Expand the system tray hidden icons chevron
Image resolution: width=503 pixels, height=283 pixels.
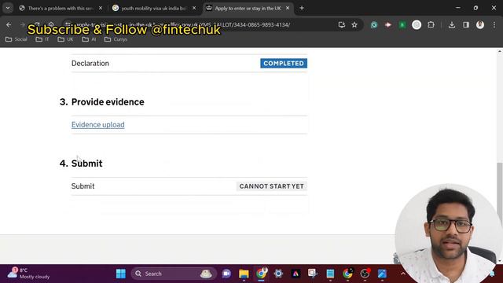pyautogui.click(x=403, y=274)
